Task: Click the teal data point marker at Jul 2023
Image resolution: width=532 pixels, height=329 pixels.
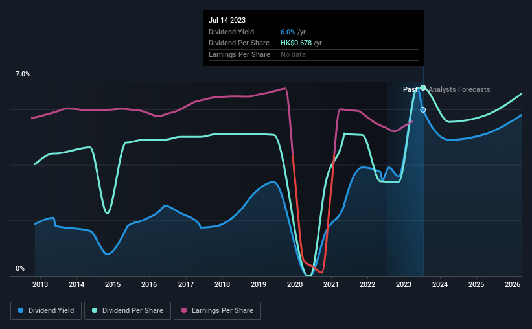Action: tap(423, 88)
